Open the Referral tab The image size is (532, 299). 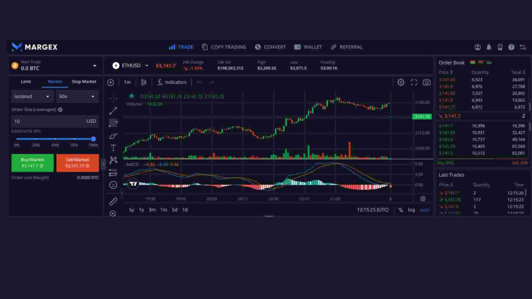346,47
